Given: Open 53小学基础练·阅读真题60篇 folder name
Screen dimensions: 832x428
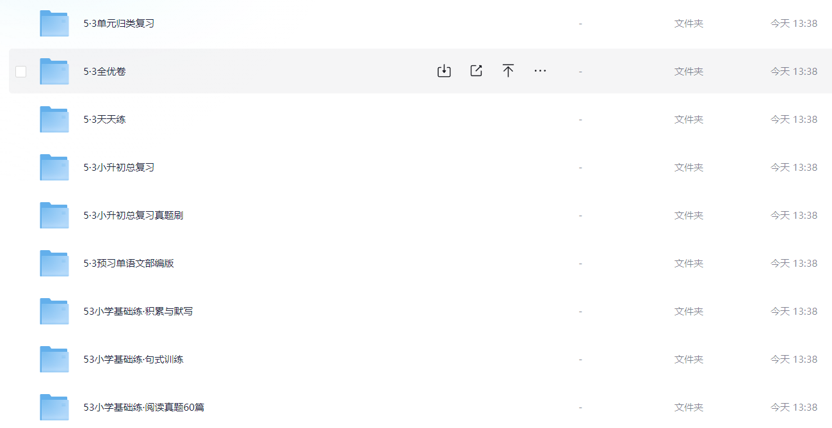Looking at the screenshot, I should pos(144,408).
